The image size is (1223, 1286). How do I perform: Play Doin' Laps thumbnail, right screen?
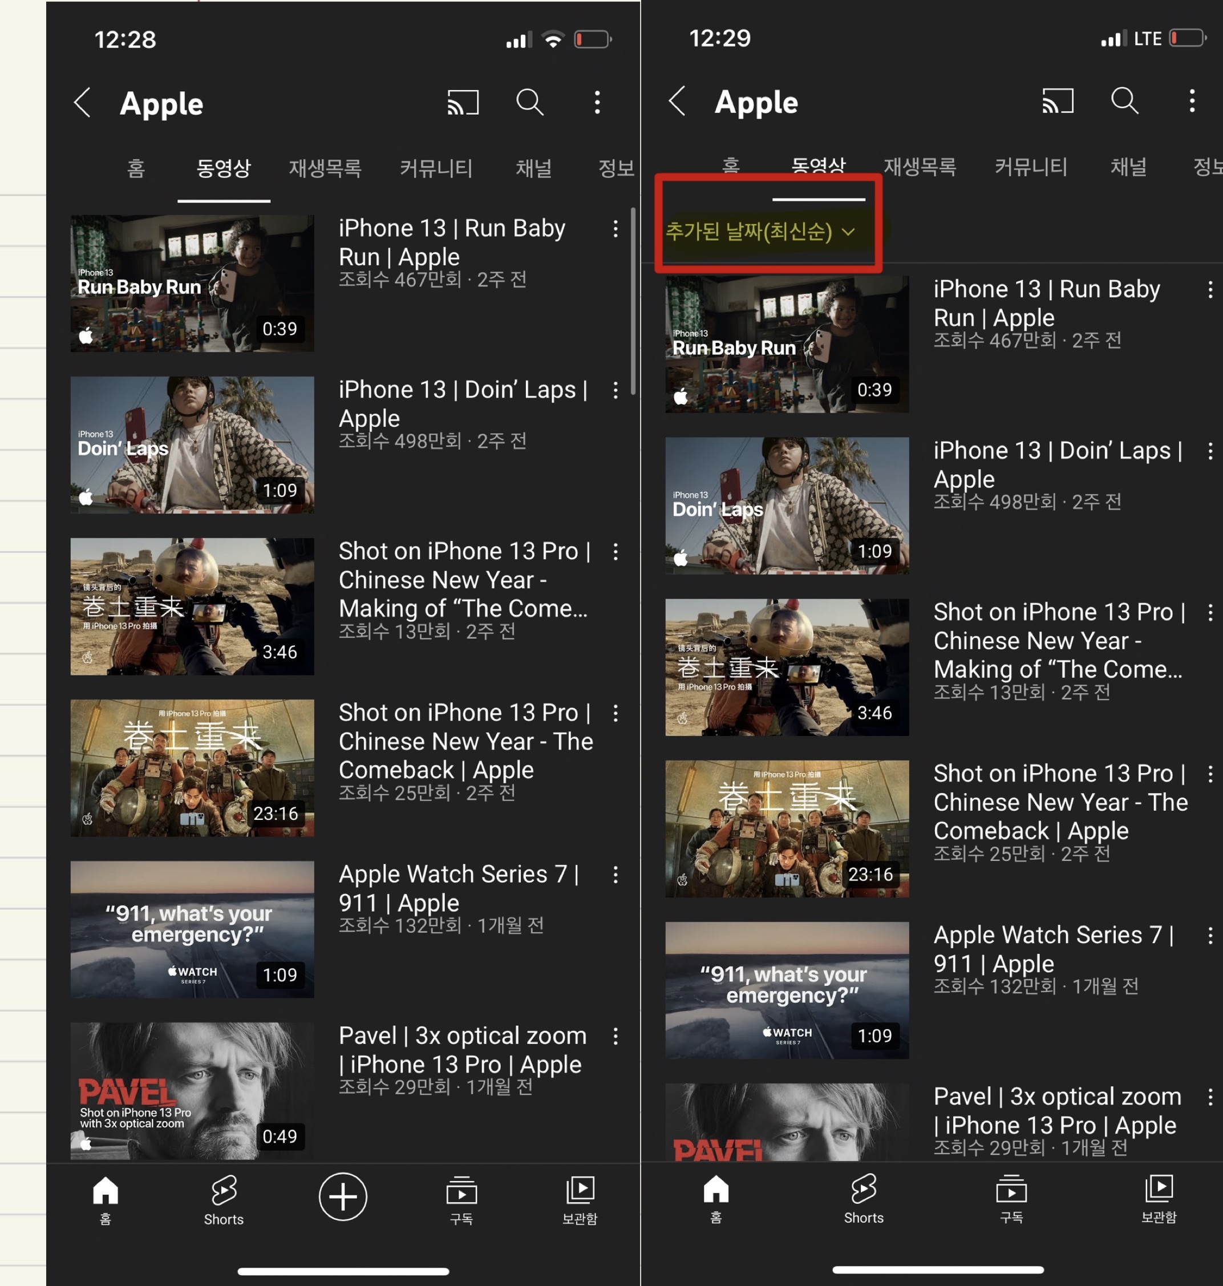click(787, 506)
